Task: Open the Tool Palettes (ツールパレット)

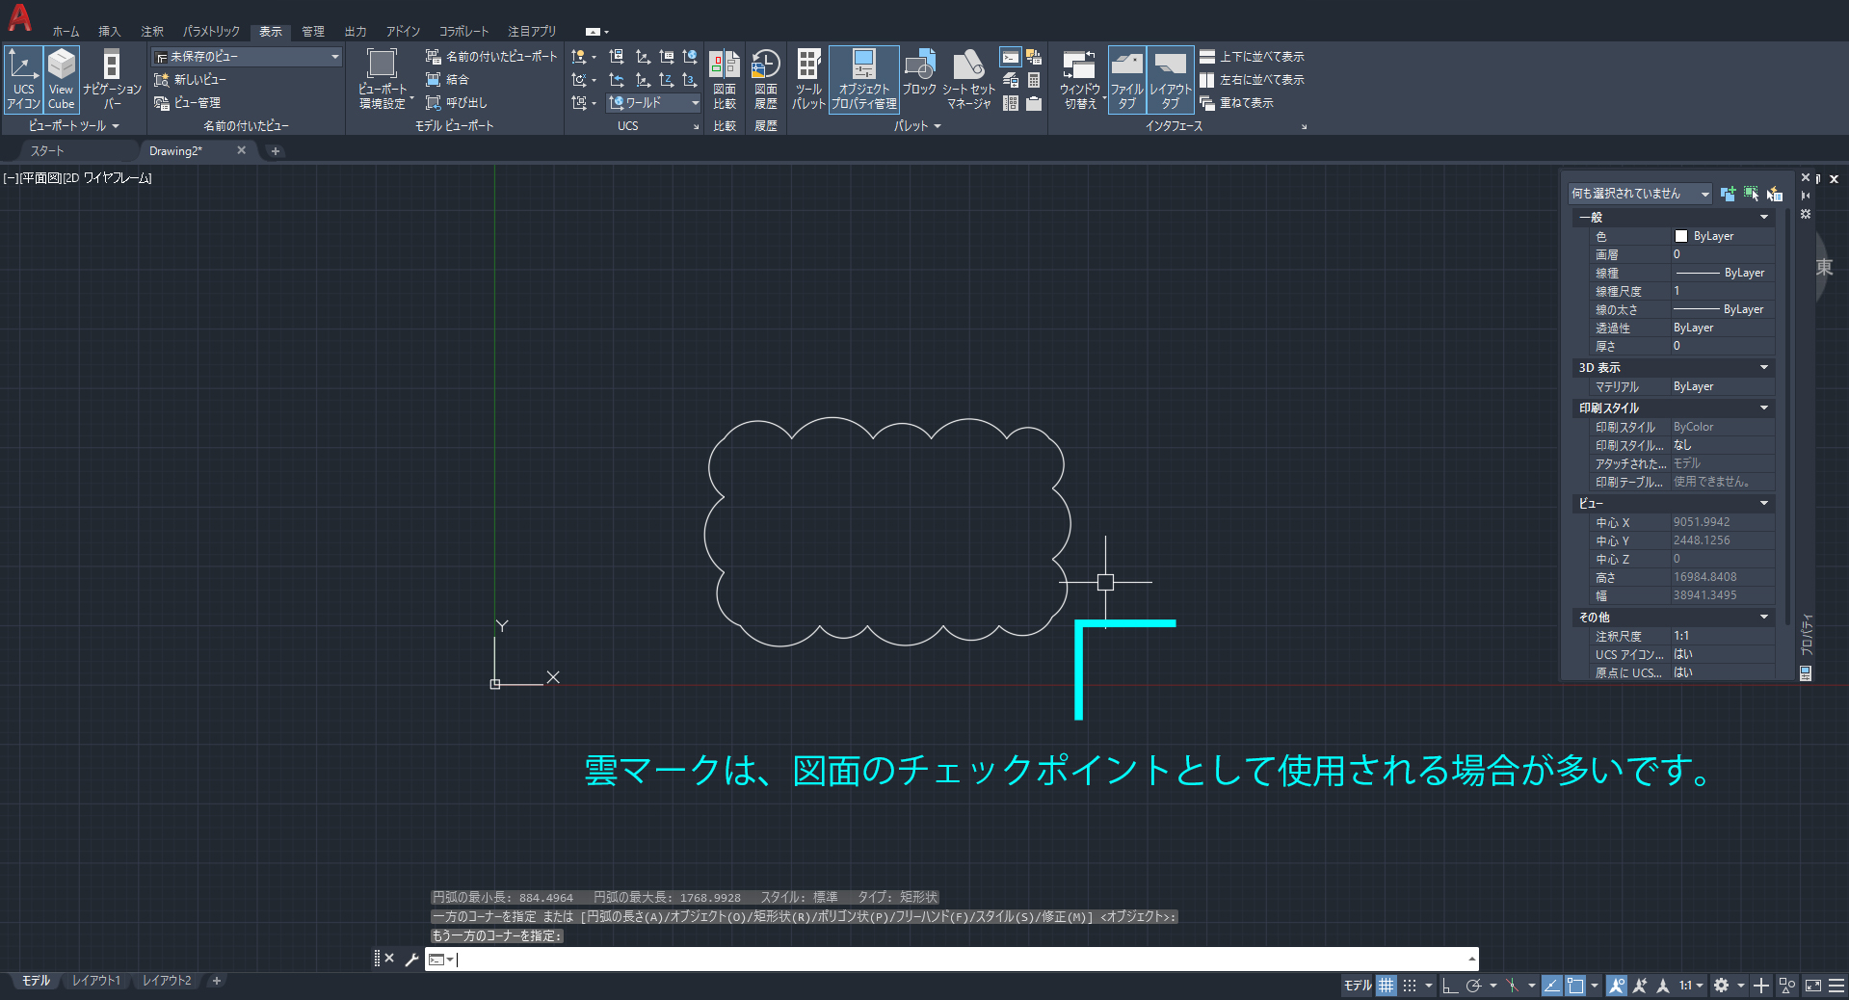Action: 807,79
